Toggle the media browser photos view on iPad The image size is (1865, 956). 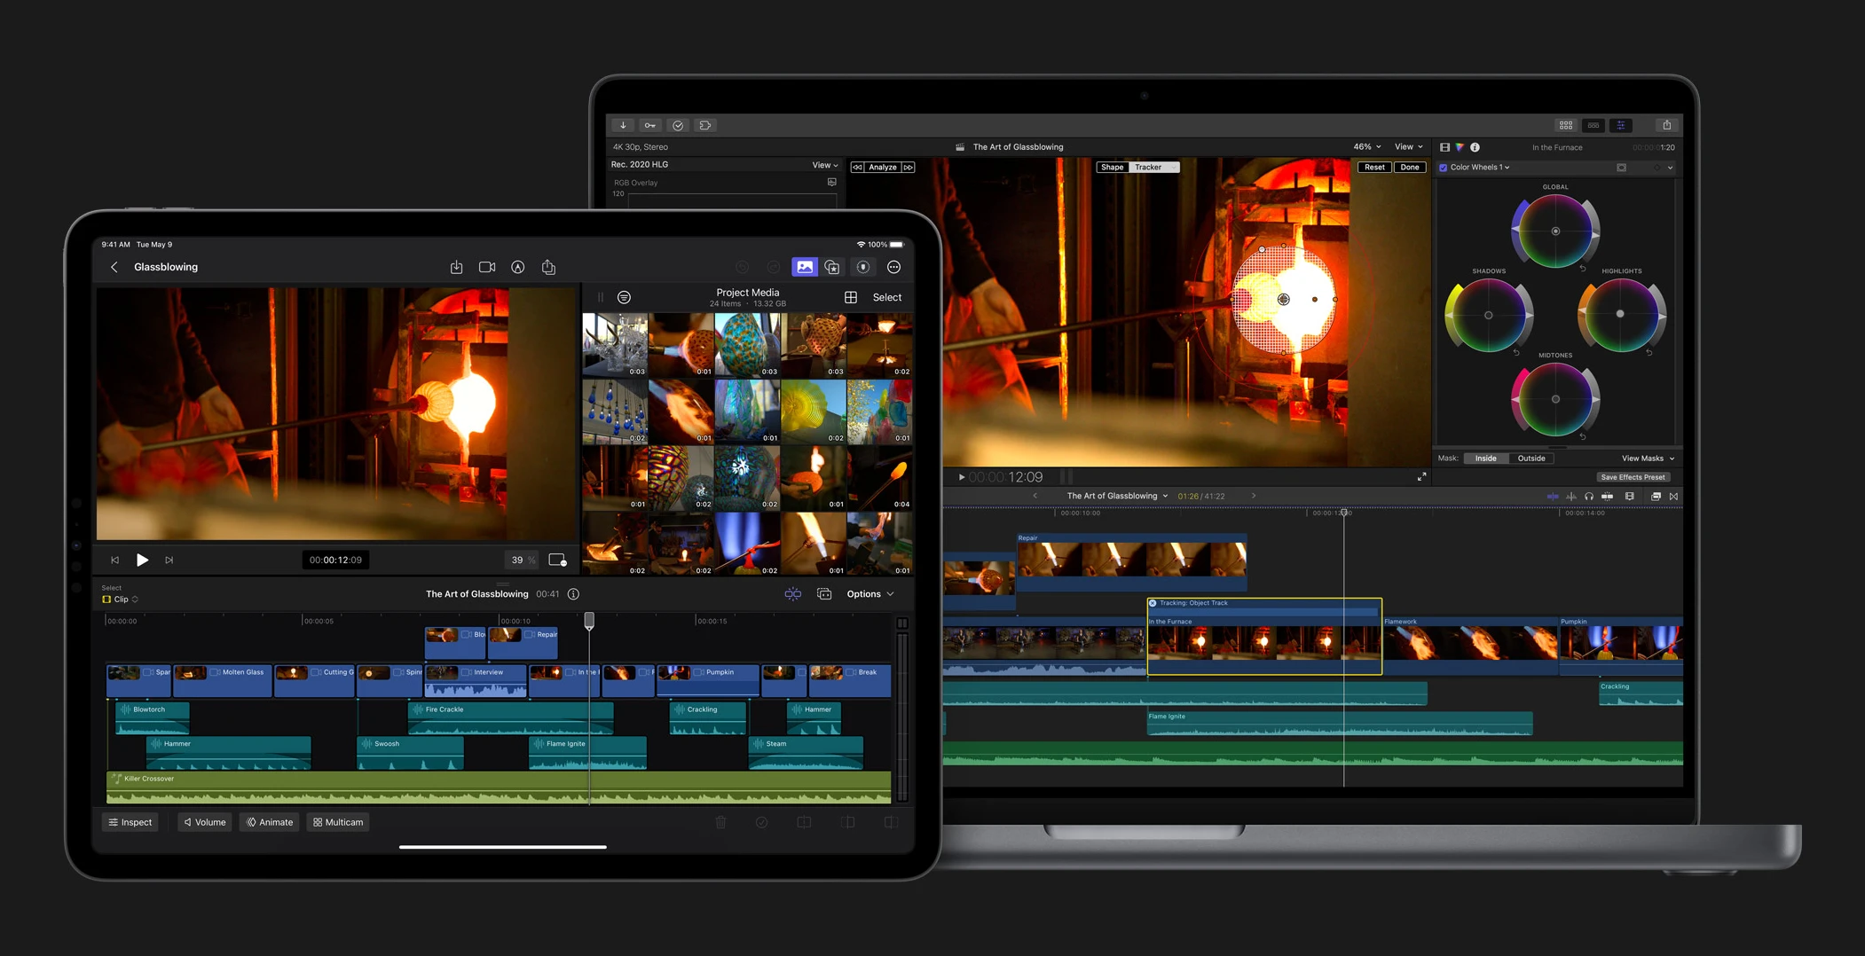pyautogui.click(x=805, y=267)
